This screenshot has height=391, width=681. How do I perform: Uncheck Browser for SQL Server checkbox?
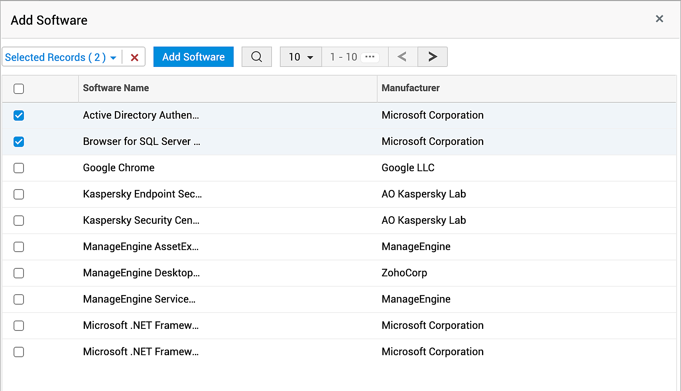point(19,142)
